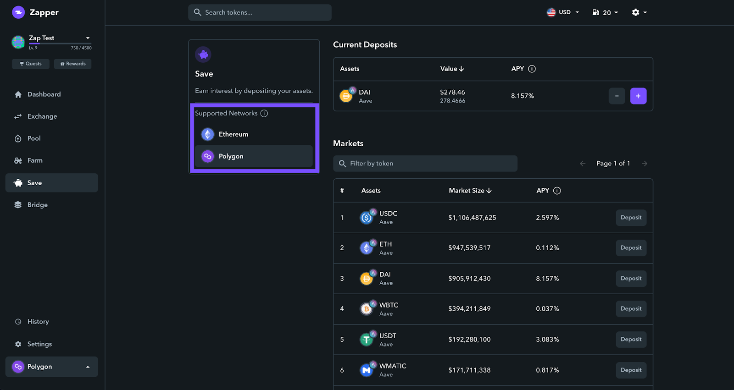The image size is (734, 390).
Task: Select the Polygon network in Supported Networks
Action: [x=254, y=156]
